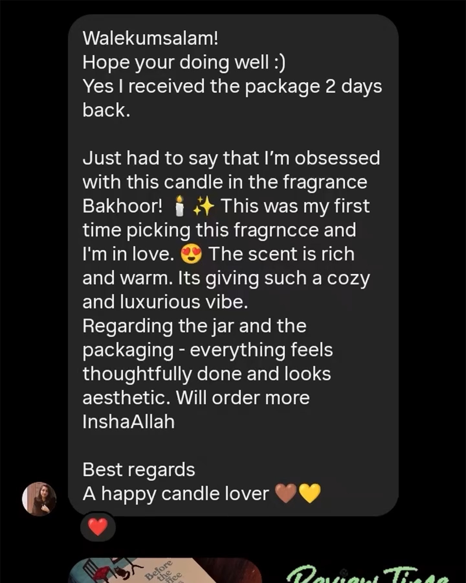Click the "Hope your doing well :)" line
Image resolution: width=466 pixels, height=583 pixels.
click(184, 62)
